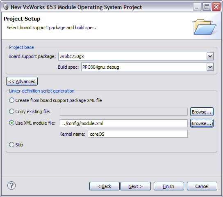
Task: Click the Project base group label
Action: (x=21, y=47)
